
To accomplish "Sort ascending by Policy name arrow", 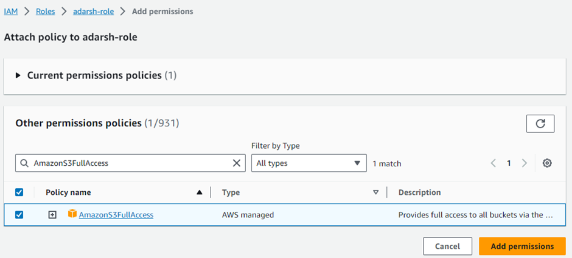I will 199,192.
